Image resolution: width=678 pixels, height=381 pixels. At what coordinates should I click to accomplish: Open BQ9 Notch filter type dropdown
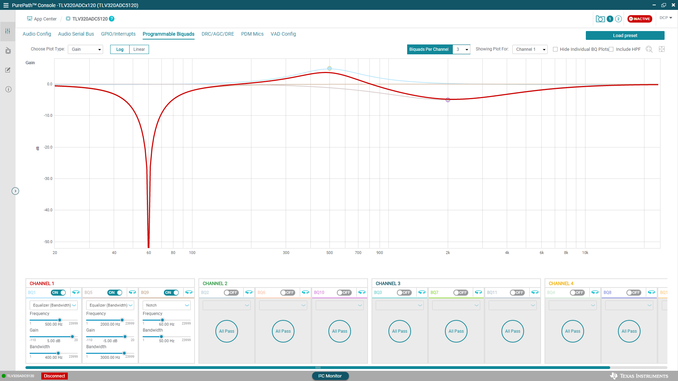(x=166, y=305)
